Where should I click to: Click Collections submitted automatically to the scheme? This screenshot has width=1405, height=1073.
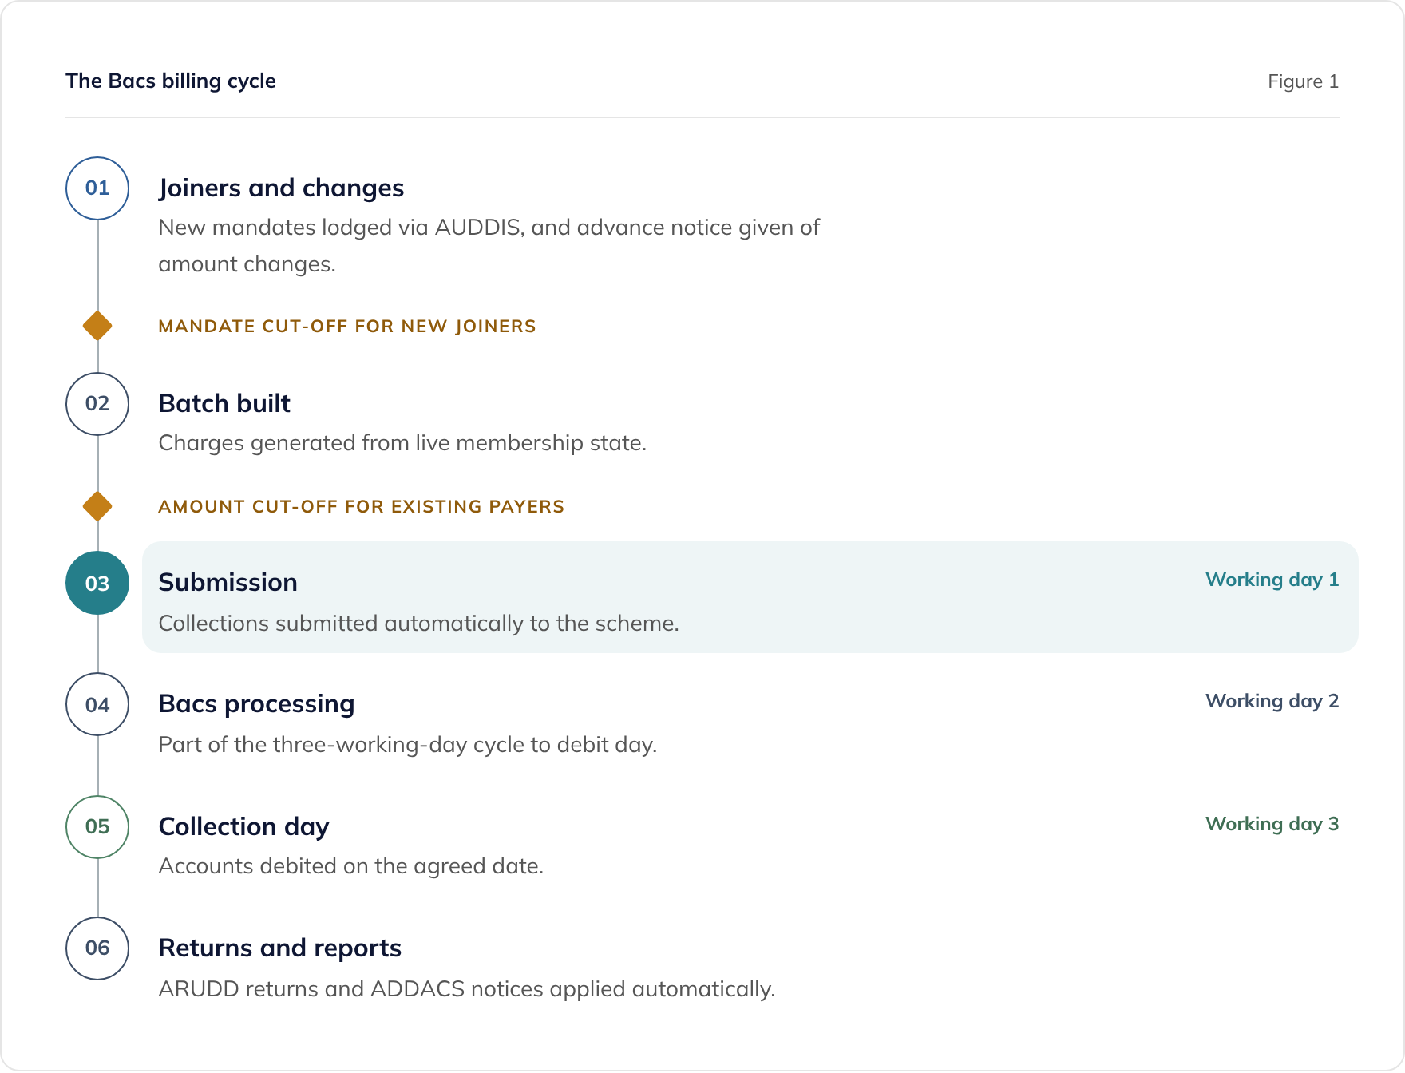(419, 624)
